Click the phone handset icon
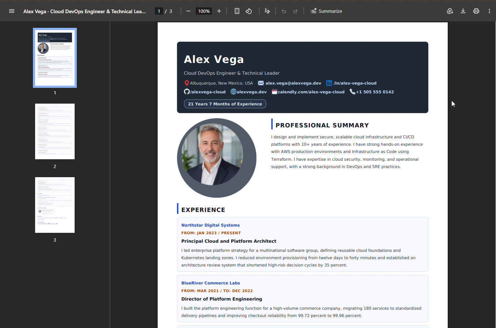Viewport: 496px width, 328px height. [352, 92]
